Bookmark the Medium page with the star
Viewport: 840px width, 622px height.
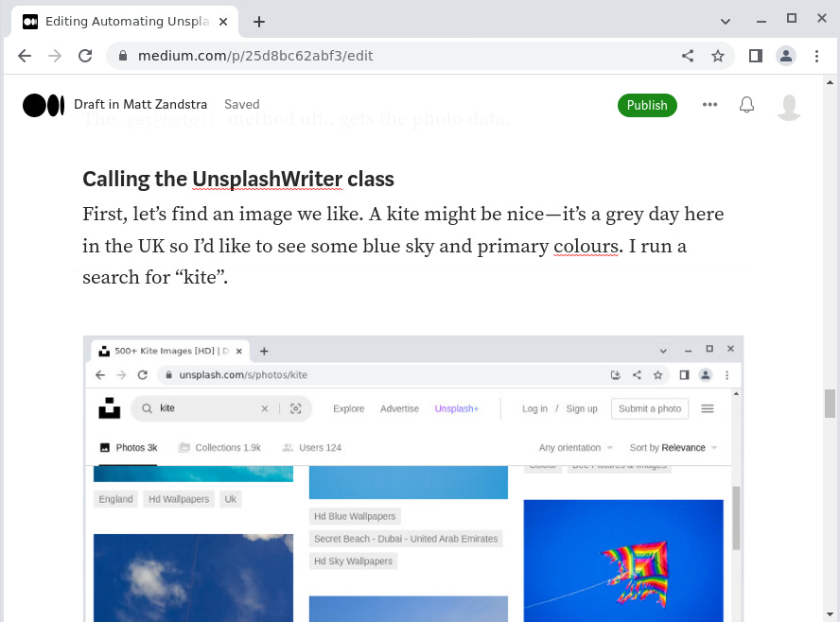click(x=718, y=56)
